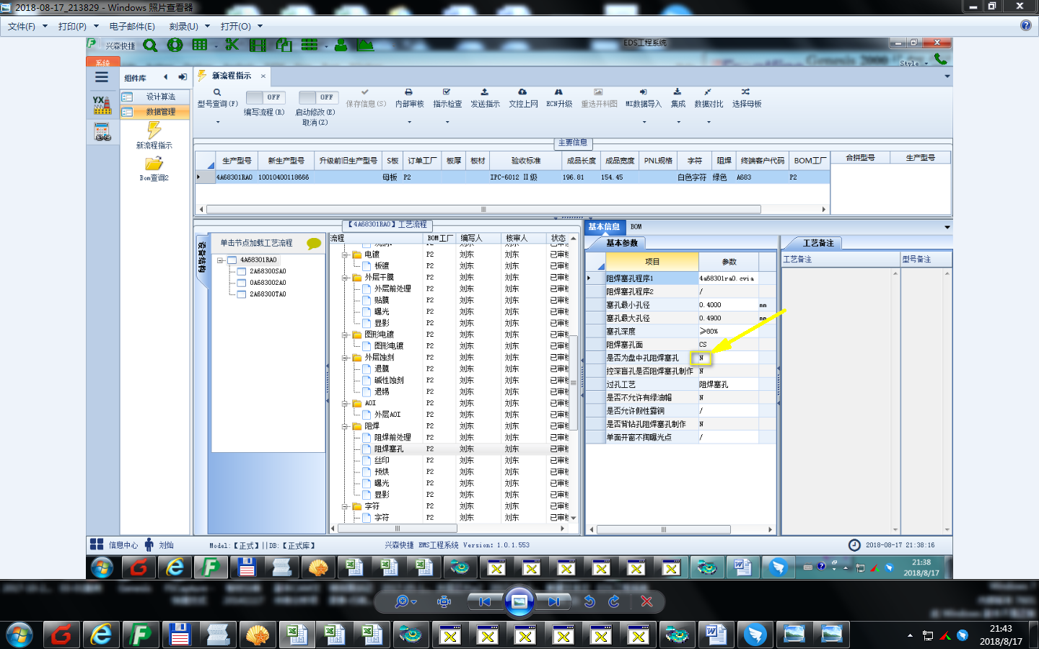Click the Photo Viewer help question-mark icon

coord(1026,25)
